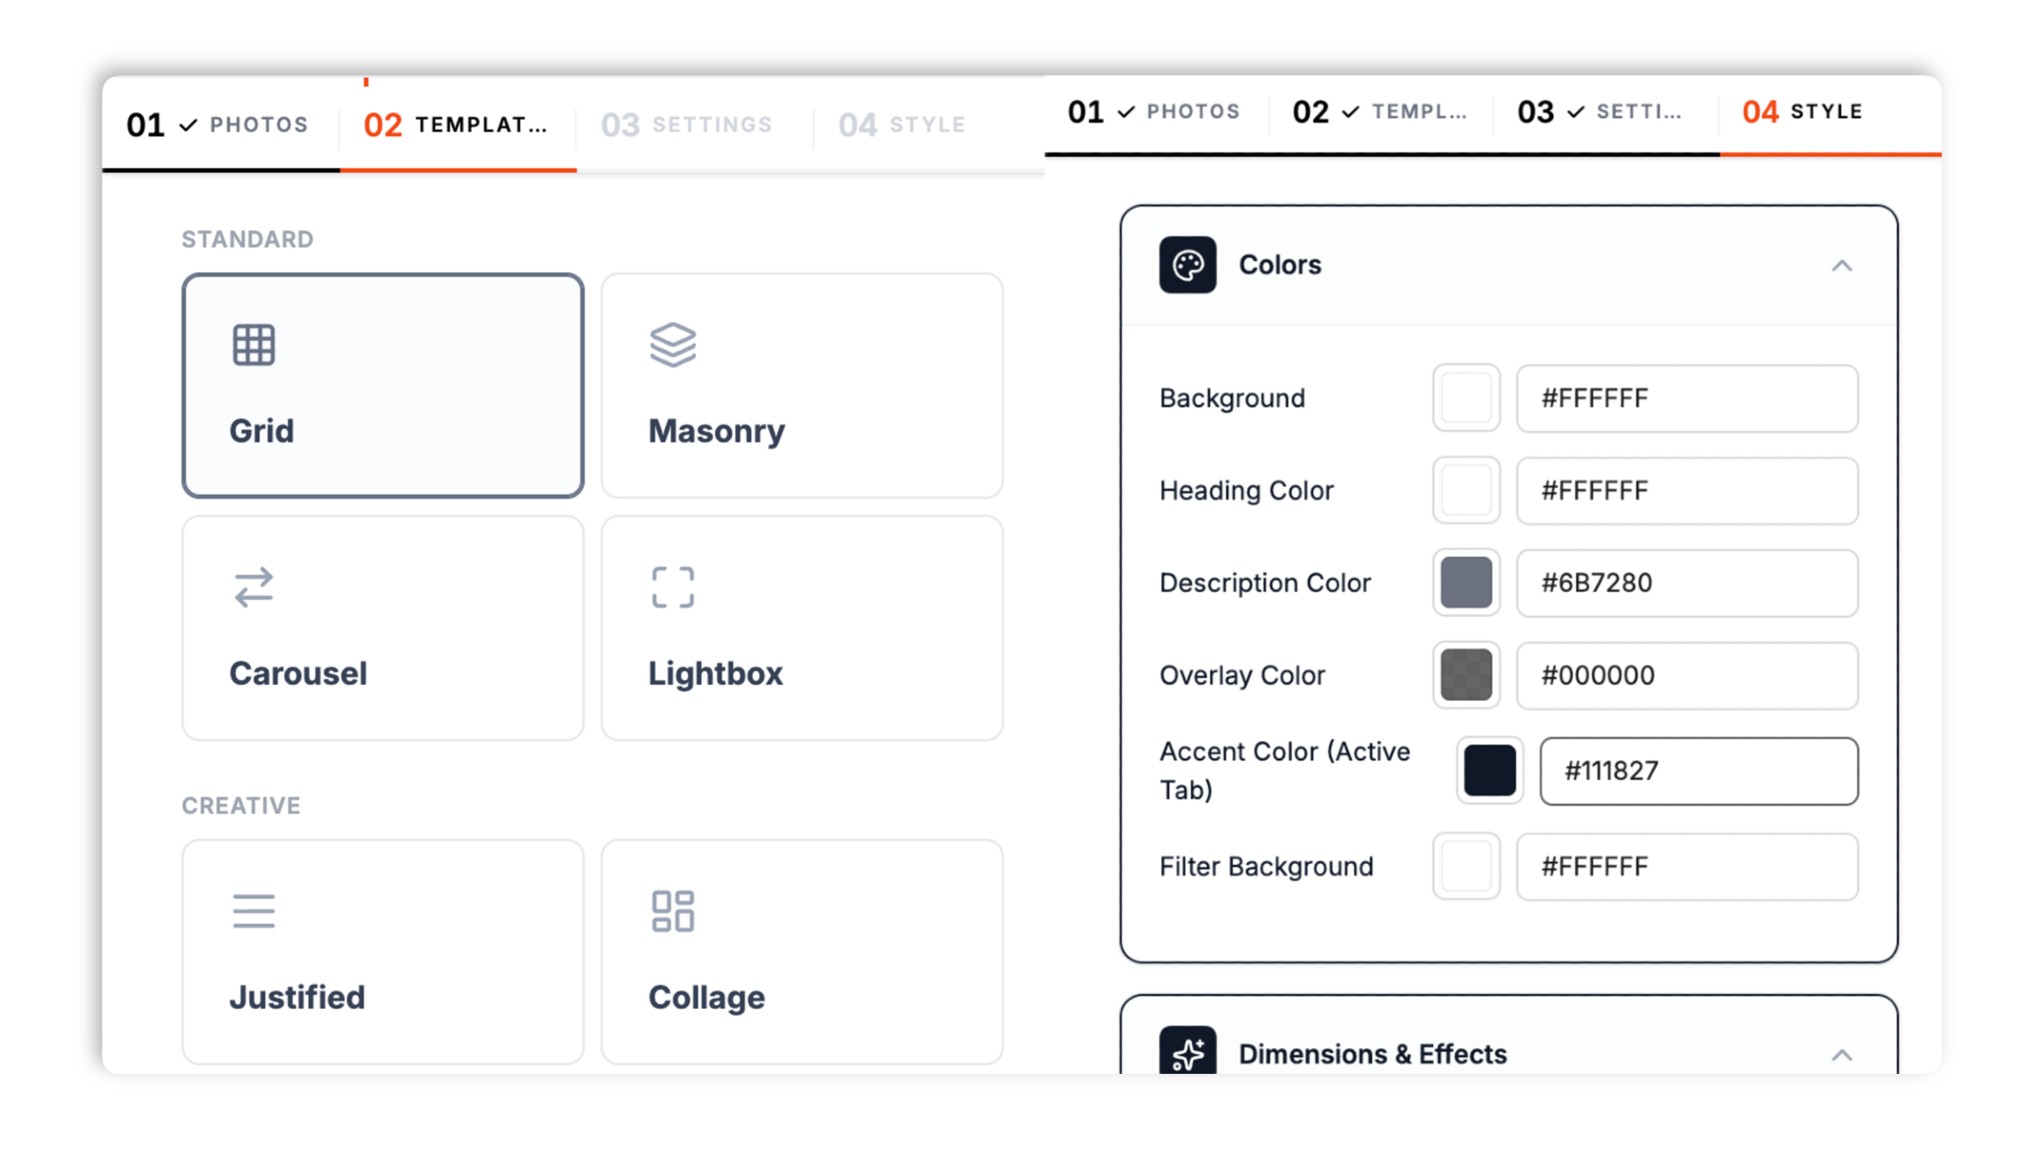Click the Accent Color hex field #111827

pos(1699,771)
